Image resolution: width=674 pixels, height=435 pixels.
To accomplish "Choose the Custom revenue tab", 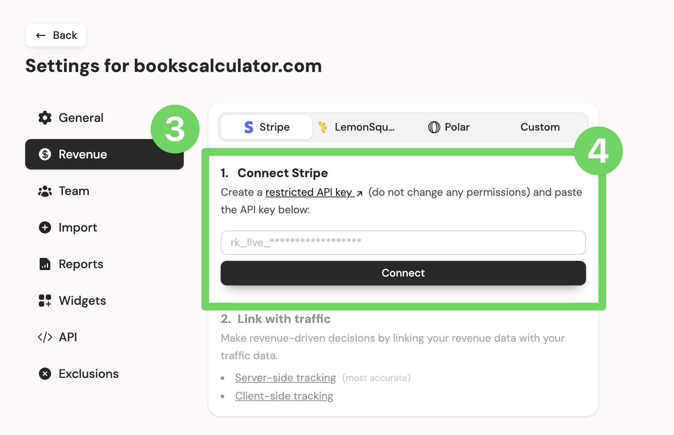I will tap(540, 127).
